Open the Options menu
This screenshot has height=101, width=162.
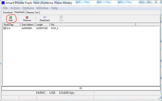[x=28, y=8]
